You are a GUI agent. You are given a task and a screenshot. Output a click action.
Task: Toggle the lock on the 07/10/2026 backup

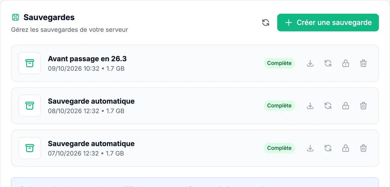(x=345, y=148)
